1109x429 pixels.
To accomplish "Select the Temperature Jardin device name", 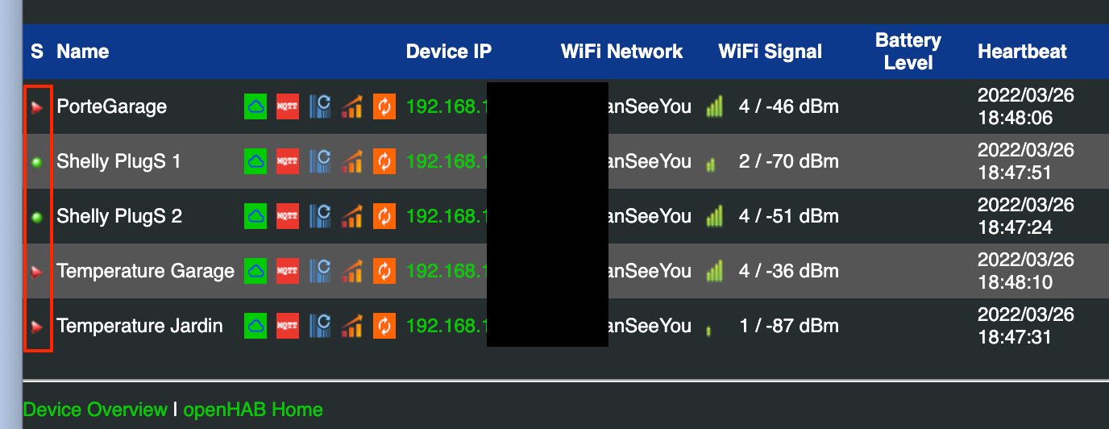I will tap(139, 326).
